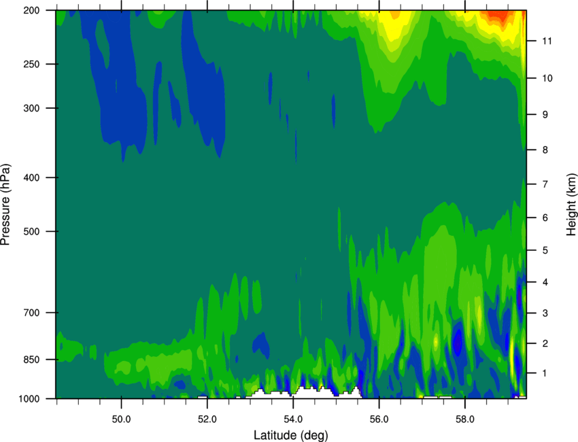Click the 250 pressure tick label
This screenshot has width=578, height=442.
[x=32, y=64]
